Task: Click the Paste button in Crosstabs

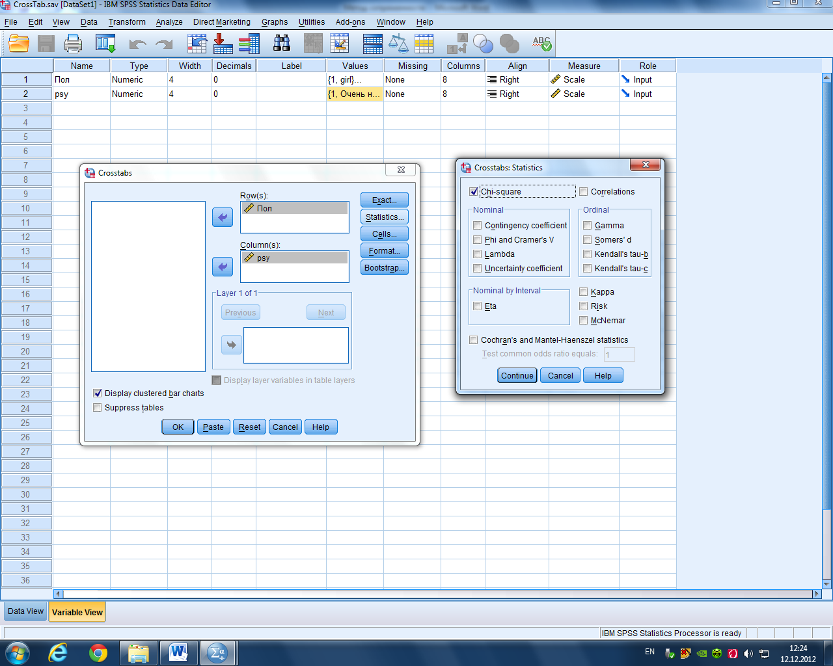Action: (213, 427)
